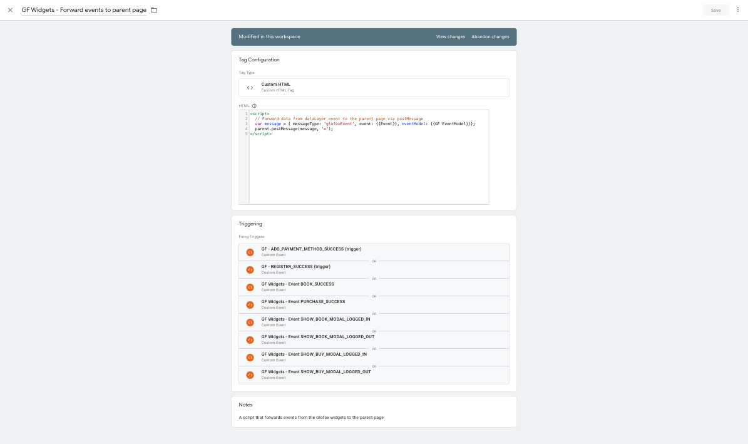748x444 pixels.
Task: Open the SHOW_BOOK_MODAL_LOGGED_OUT trigger row
Action: [374, 340]
